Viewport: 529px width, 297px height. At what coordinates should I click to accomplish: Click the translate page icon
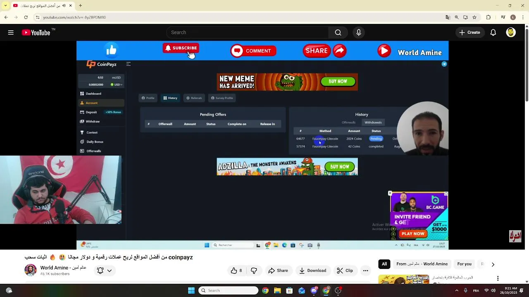pyautogui.click(x=448, y=17)
